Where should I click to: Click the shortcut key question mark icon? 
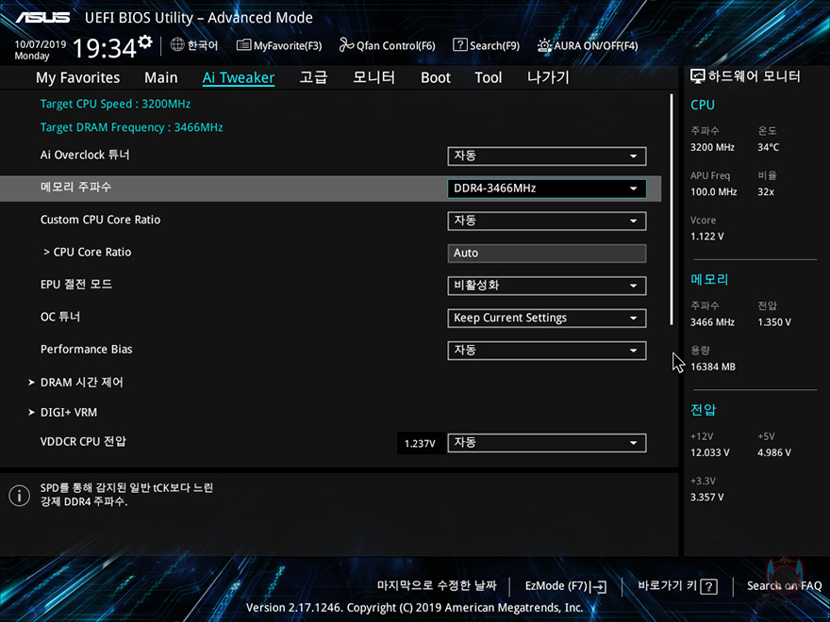[708, 586]
